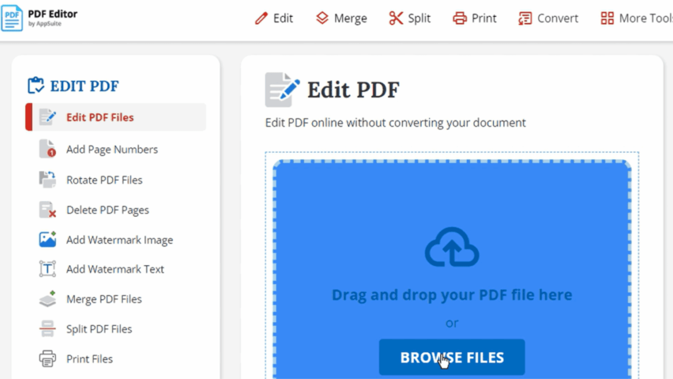Viewport: 673px width, 379px height.
Task: Click the BROWSE FILES button
Action: [x=451, y=357]
